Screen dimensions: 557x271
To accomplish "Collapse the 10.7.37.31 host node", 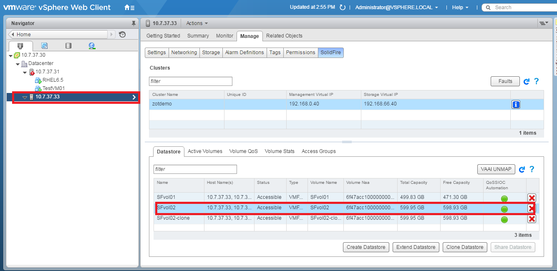I will point(25,72).
